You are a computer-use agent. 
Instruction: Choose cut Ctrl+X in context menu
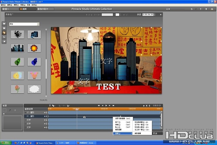pyautogui.click(x=123, y=122)
